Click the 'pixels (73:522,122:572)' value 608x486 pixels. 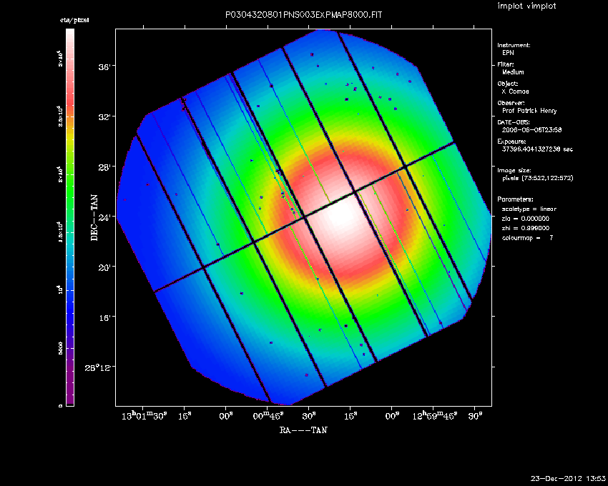click(x=537, y=178)
